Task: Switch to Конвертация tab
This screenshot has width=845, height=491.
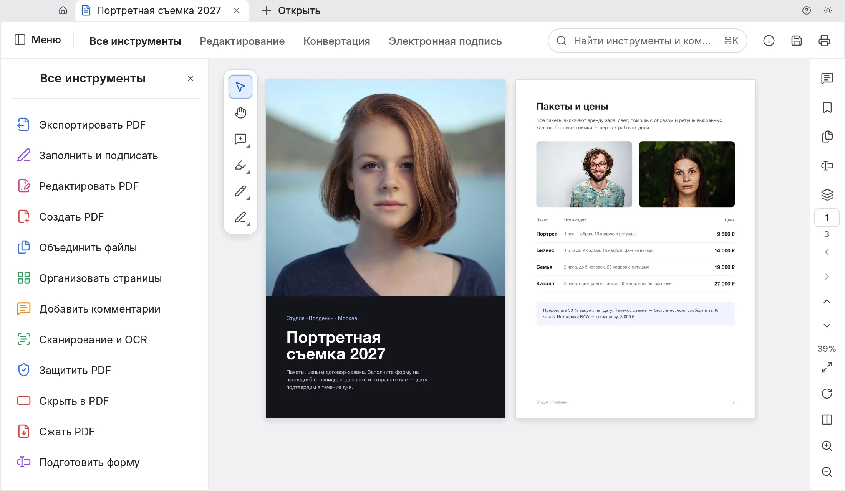Action: click(337, 41)
